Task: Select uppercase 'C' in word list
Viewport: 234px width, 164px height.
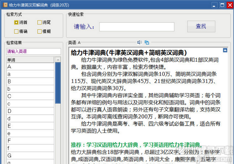Action: [30, 96]
